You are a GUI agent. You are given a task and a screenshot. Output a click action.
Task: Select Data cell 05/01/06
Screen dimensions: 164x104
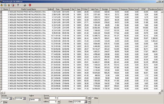(x=58, y=33)
